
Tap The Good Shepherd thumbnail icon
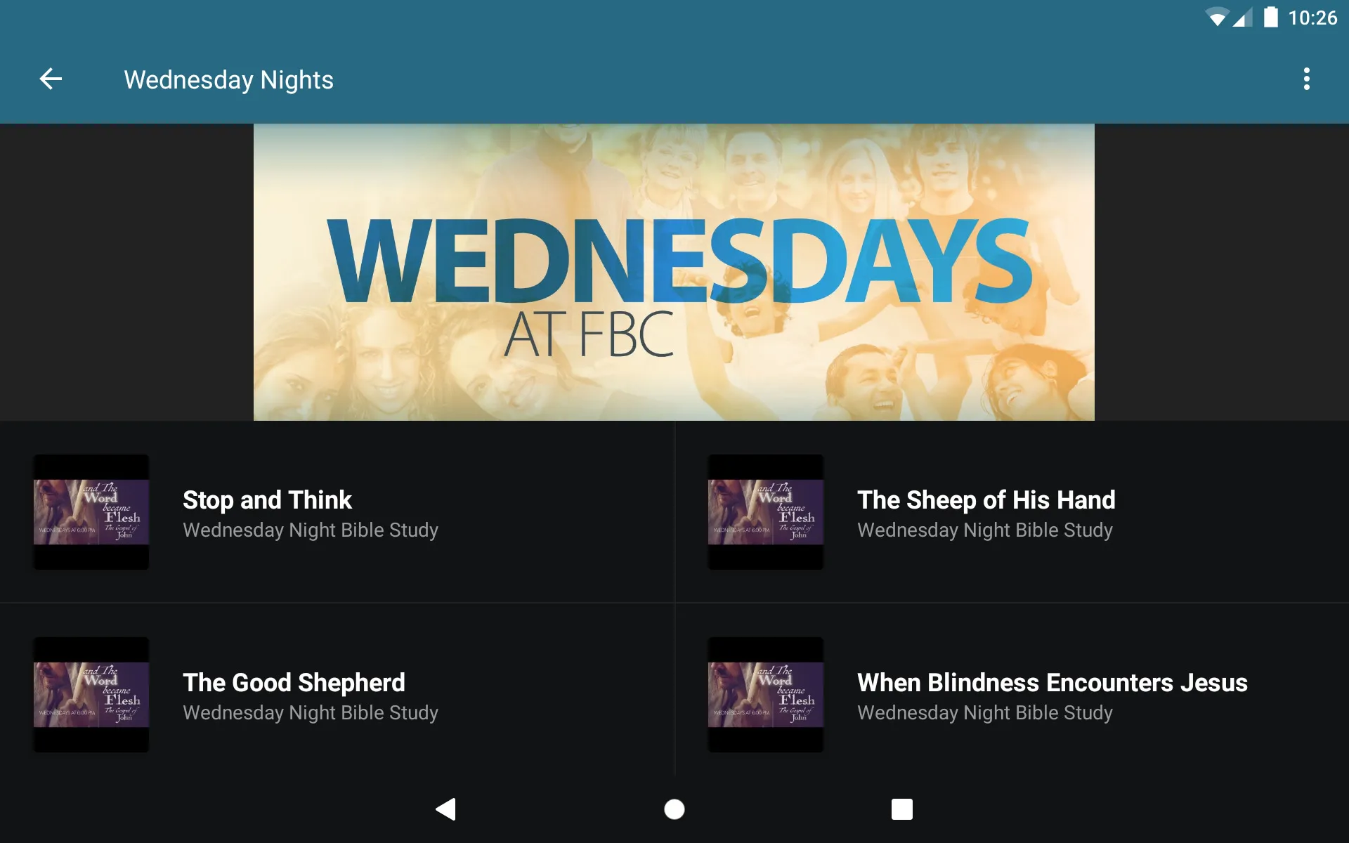pyautogui.click(x=91, y=694)
